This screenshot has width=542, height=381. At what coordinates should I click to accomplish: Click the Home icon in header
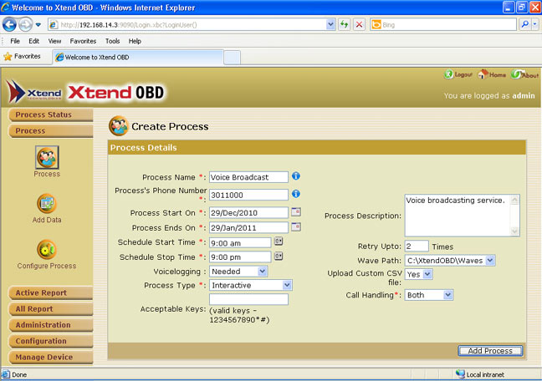483,74
